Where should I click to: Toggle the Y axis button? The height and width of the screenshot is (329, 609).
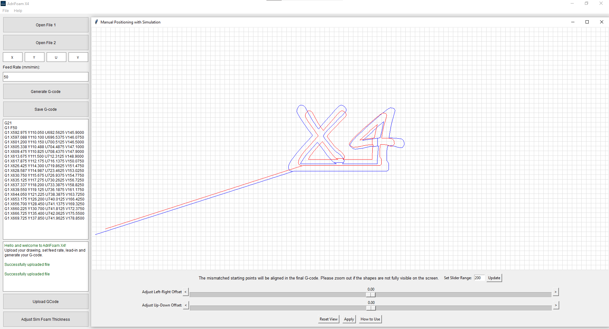(34, 57)
